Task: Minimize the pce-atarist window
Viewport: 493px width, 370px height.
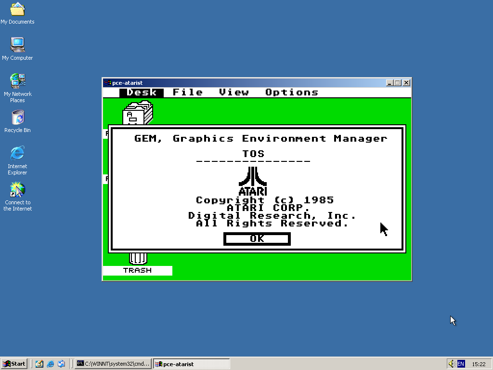Action: click(x=390, y=83)
